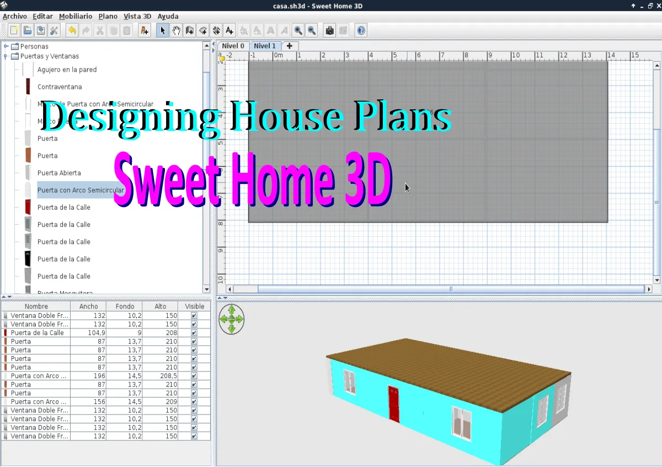Image resolution: width=662 pixels, height=467 pixels.
Task: Click the Paste clipboard icon
Action: tap(126, 30)
